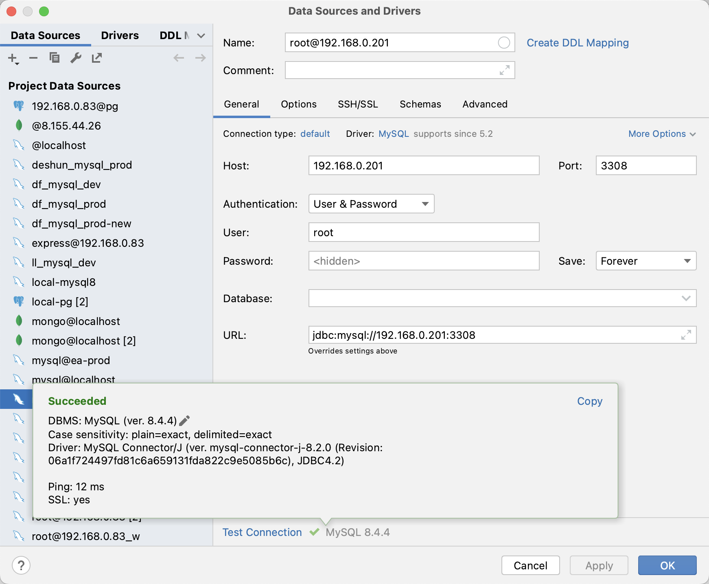
Task: Click the Duplicate data source icon
Action: (x=55, y=58)
